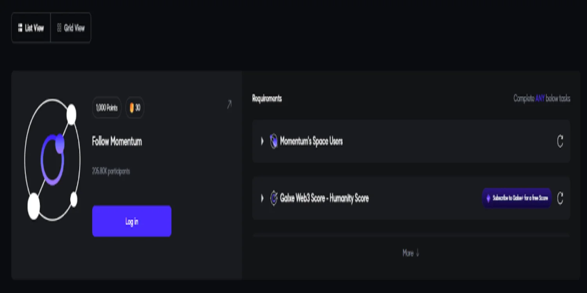
Task: Open the Follow Momentum quest arrow icon
Action: click(x=229, y=104)
